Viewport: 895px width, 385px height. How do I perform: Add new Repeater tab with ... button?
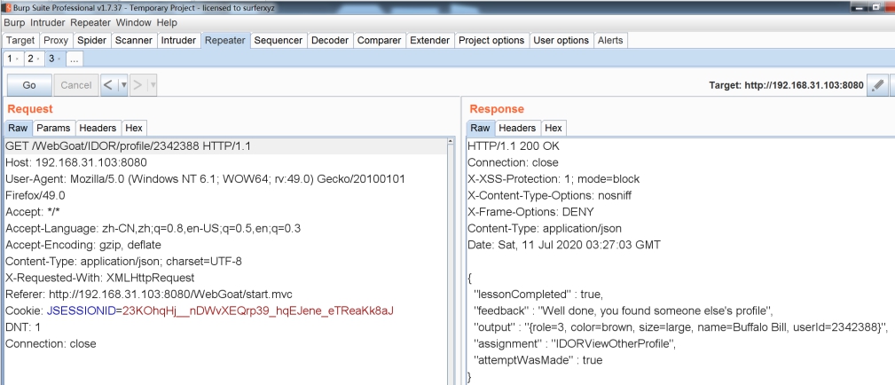(75, 59)
